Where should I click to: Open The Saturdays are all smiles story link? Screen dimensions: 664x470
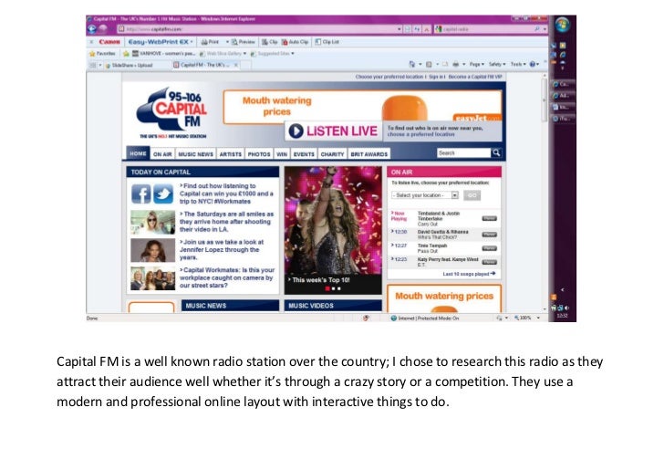pyautogui.click(x=226, y=222)
